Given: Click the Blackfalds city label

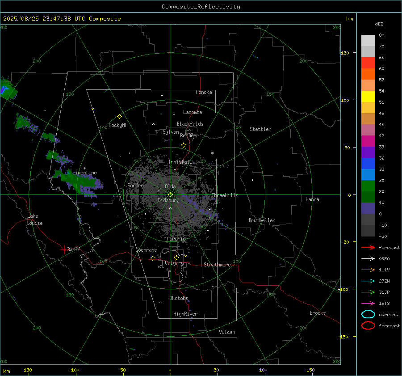Looking at the screenshot, I should point(190,124).
